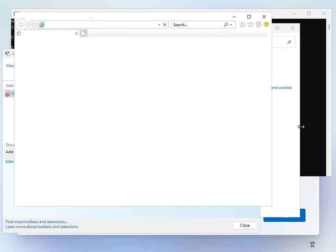This screenshot has height=252, width=336.
Task: Click the Close button in Manage Add-ons dialog
Action: pos(245,225)
